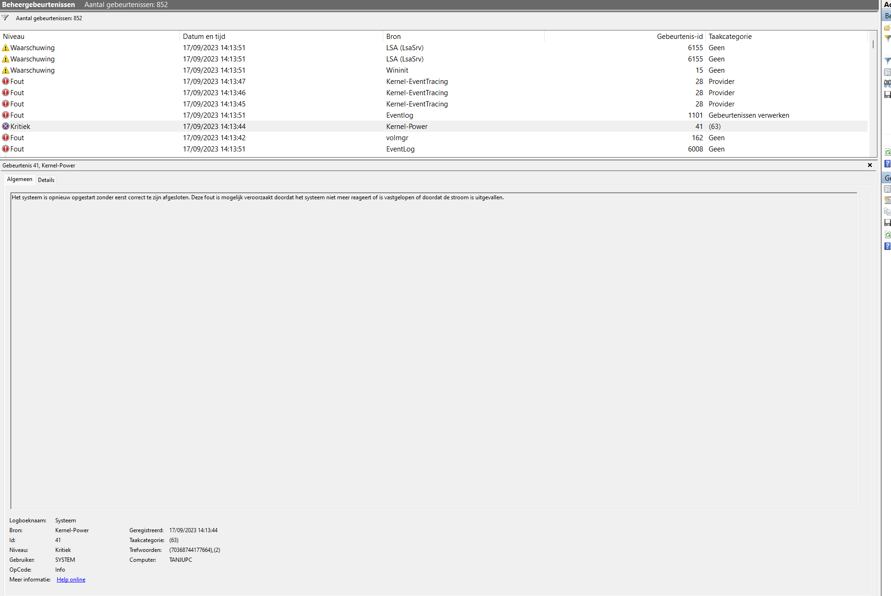Click the lower blue help question-mark icon
This screenshot has width=891, height=596.
pos(887,246)
